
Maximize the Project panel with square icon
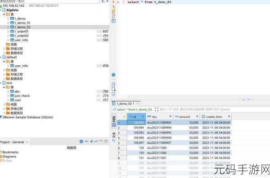[106, 142]
